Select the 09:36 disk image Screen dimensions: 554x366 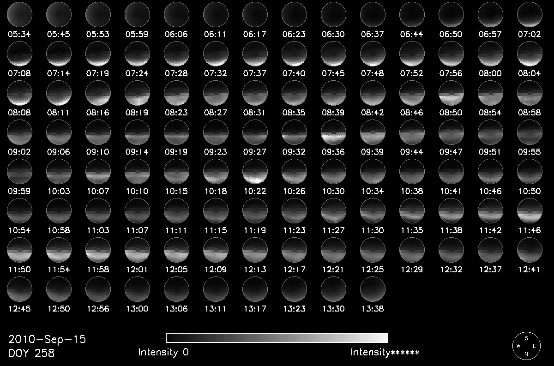coord(333,132)
